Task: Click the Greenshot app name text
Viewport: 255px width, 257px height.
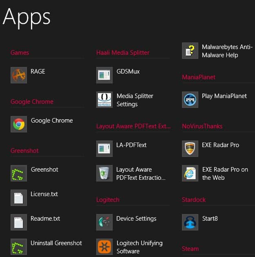Action: click(44, 170)
